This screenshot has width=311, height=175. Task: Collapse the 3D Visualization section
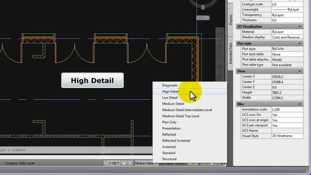coord(299,26)
